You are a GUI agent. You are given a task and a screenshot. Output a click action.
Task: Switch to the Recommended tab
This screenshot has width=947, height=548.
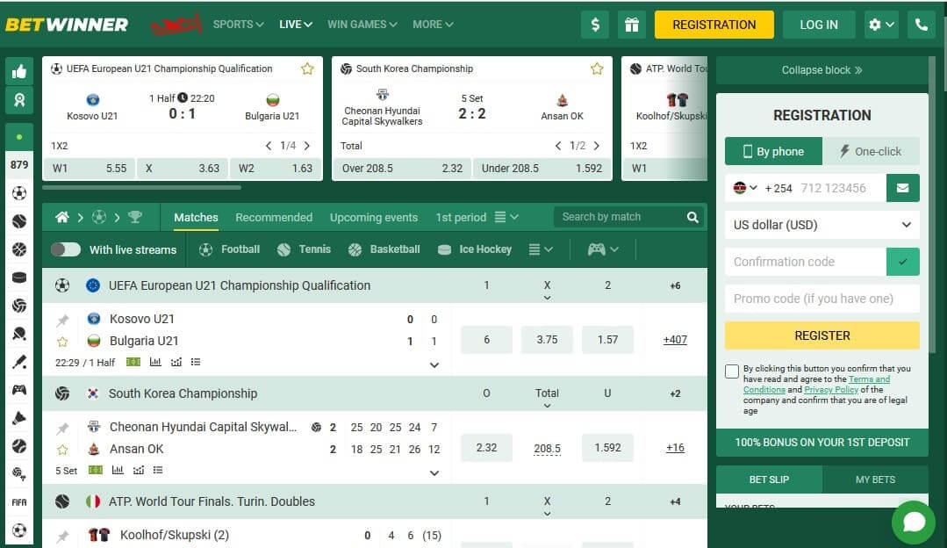(274, 218)
